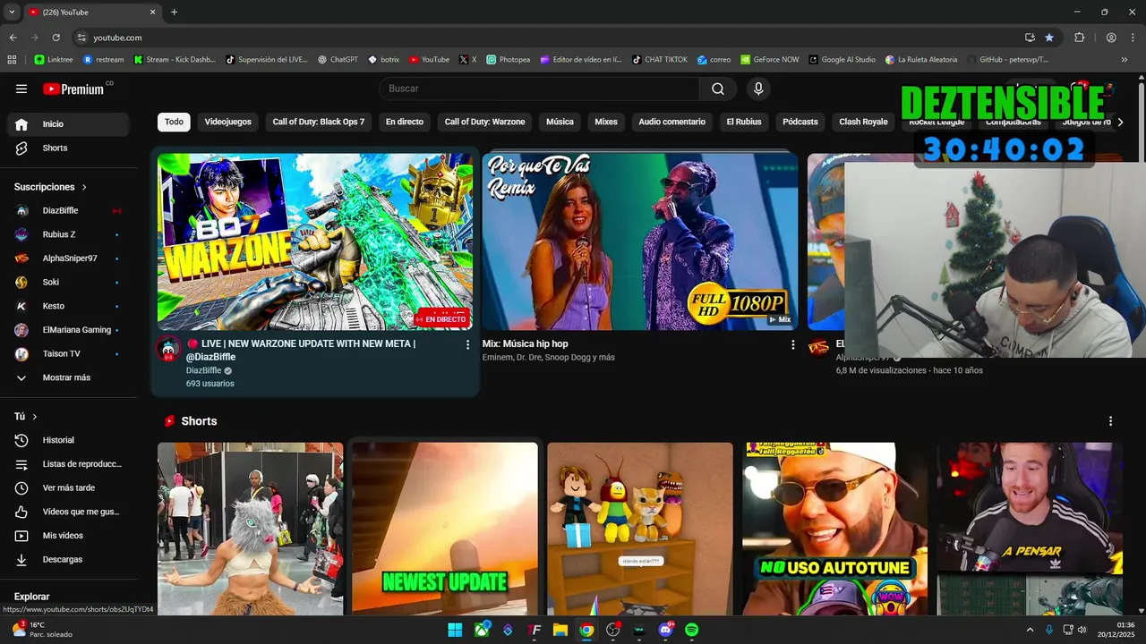Click Chrome back arrow
1146x644 pixels.
click(x=13, y=38)
